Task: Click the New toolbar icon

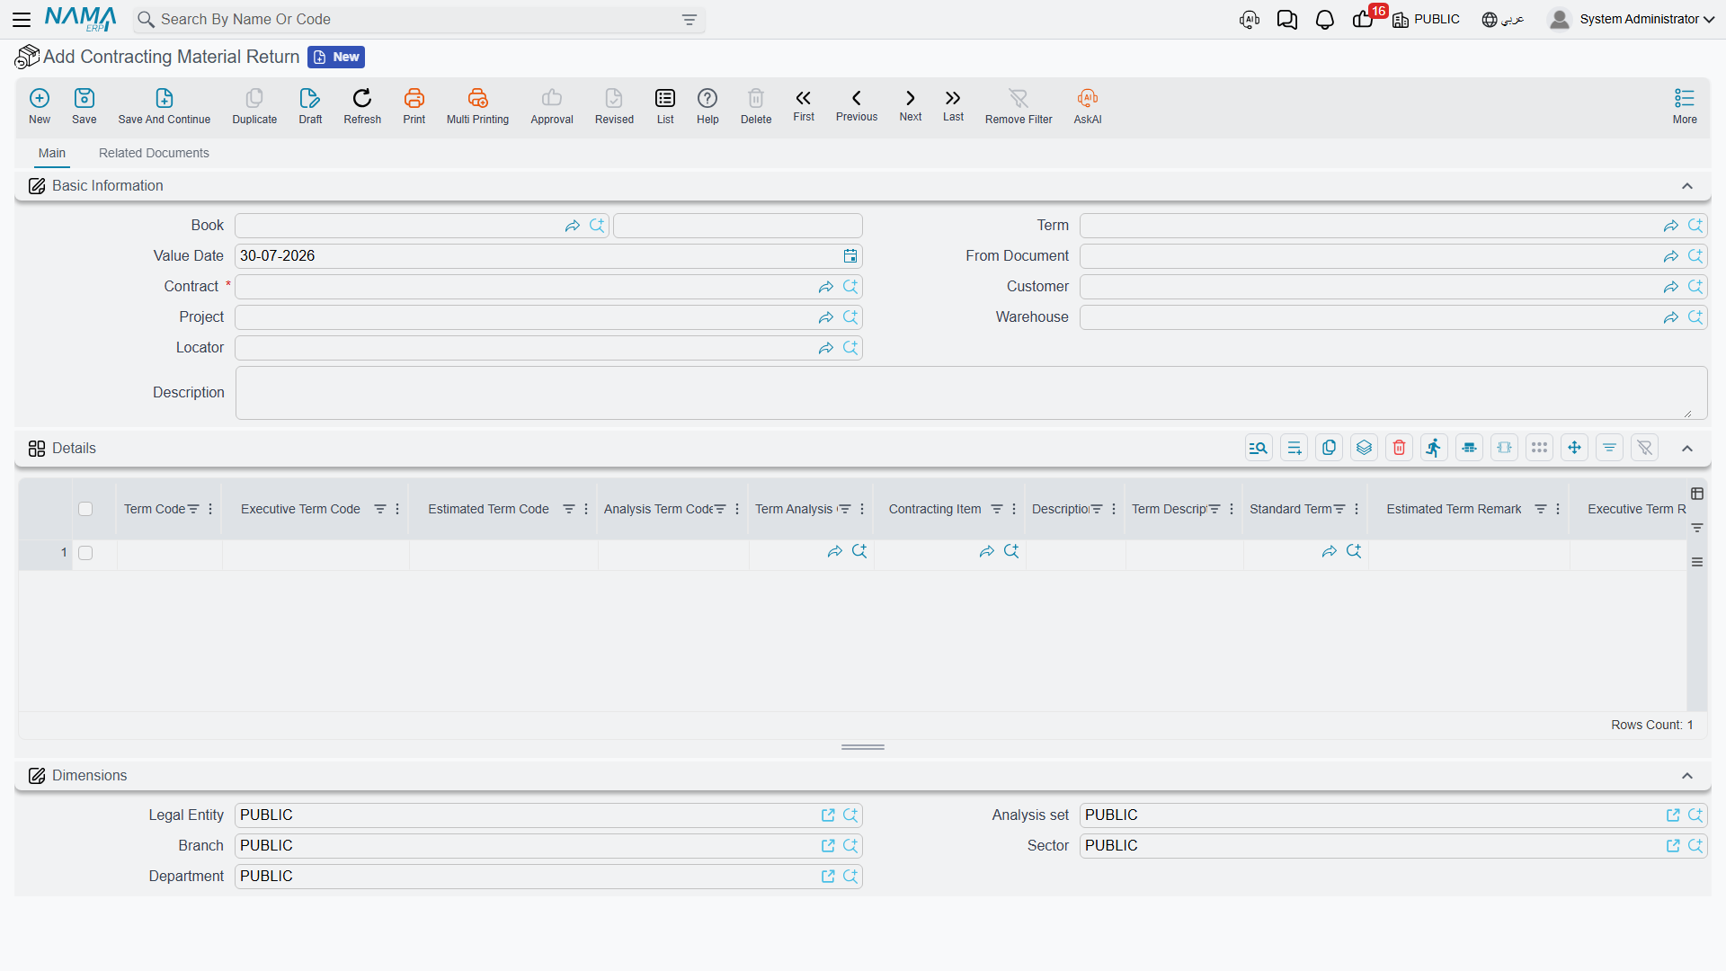Action: [x=40, y=106]
